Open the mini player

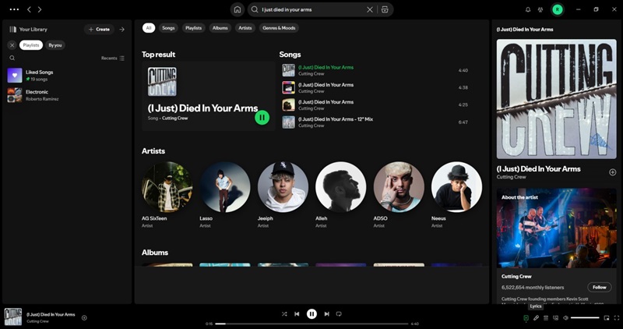click(607, 318)
